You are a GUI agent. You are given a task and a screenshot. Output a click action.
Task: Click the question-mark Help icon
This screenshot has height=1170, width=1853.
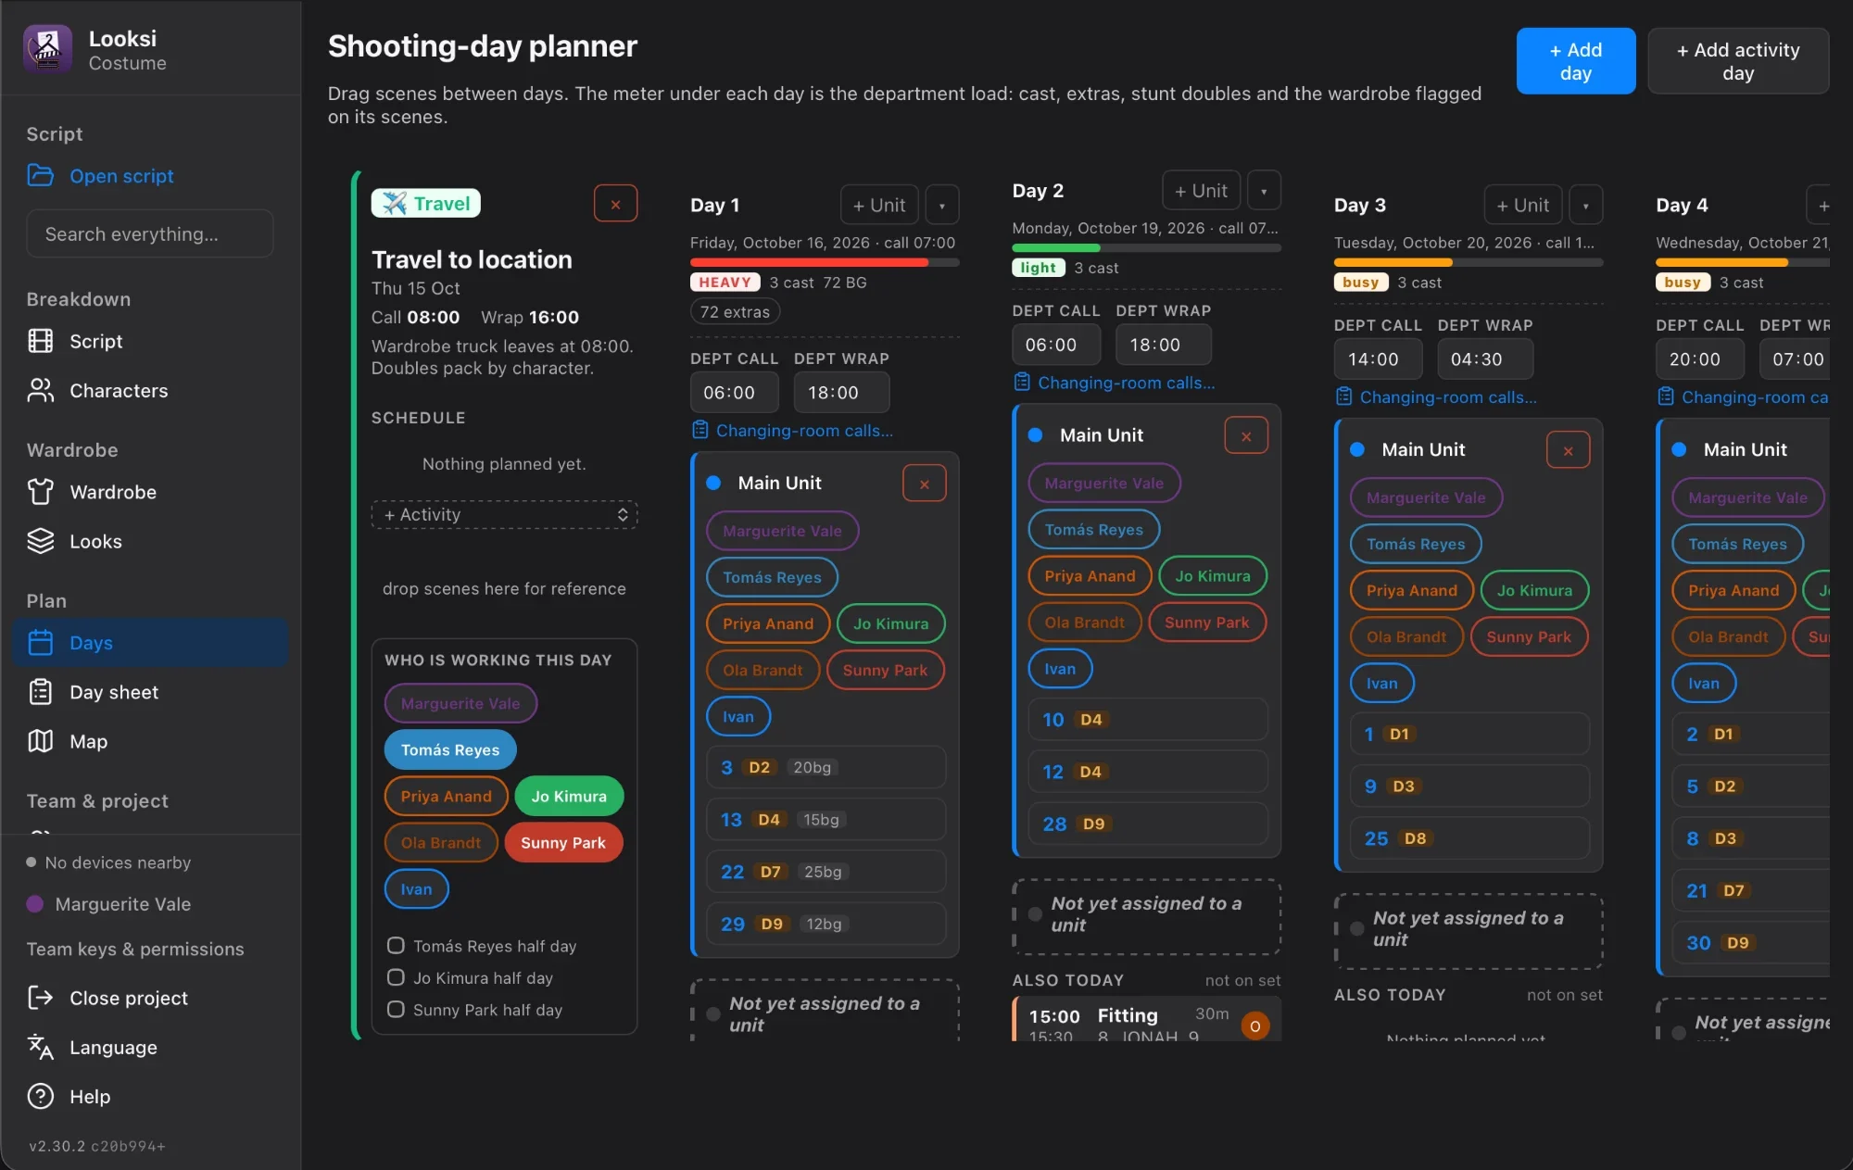click(40, 1096)
